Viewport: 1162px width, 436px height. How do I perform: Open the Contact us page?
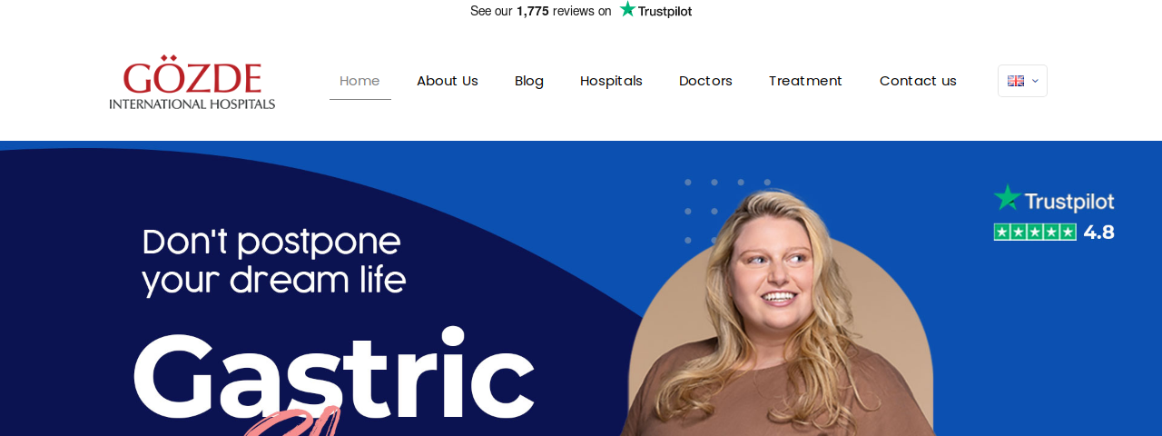pyautogui.click(x=918, y=81)
